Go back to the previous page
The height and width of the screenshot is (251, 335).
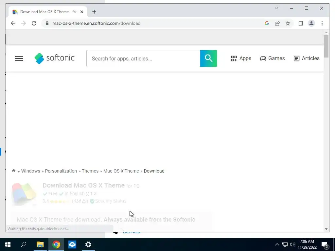click(x=13, y=23)
